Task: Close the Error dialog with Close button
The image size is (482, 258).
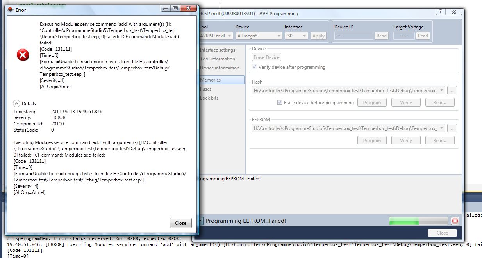Action: pos(180,223)
